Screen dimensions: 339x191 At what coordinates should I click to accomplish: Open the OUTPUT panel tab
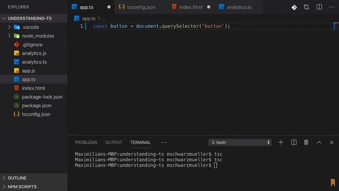(x=114, y=143)
